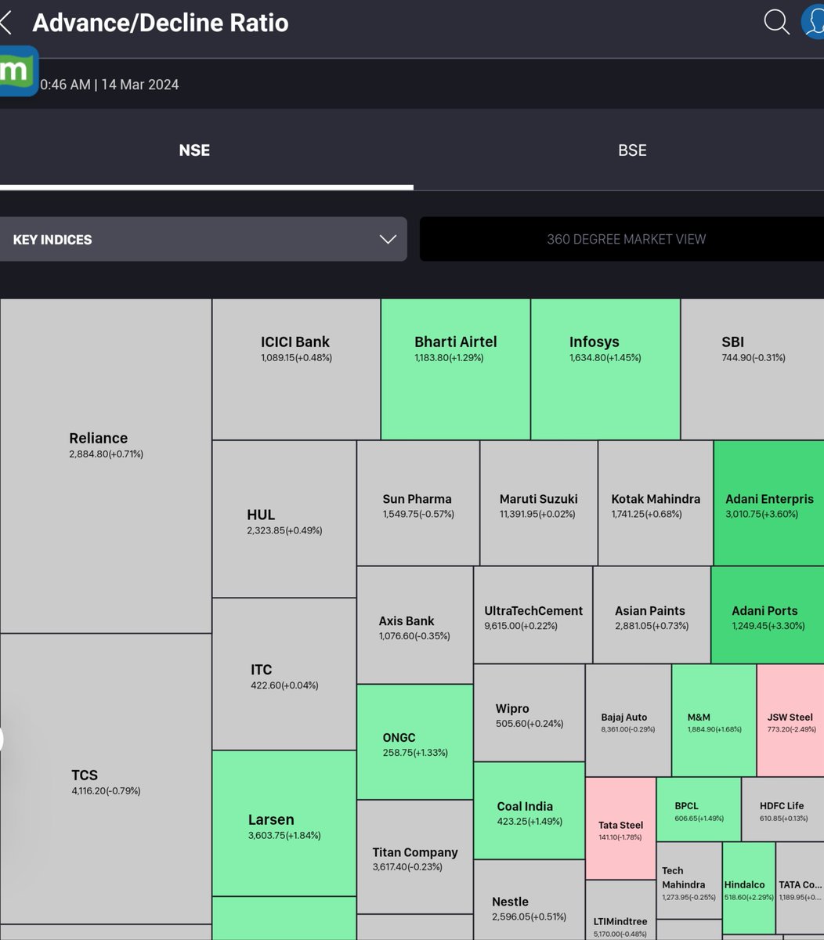Select the Nestle tile
The width and height of the screenshot is (824, 940).
529,900
